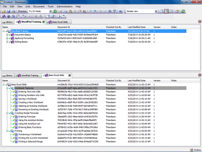Image resolution: width=202 pixels, height=152 pixels.
Task: Click the Expand all plus icon
Action: tap(101, 11)
